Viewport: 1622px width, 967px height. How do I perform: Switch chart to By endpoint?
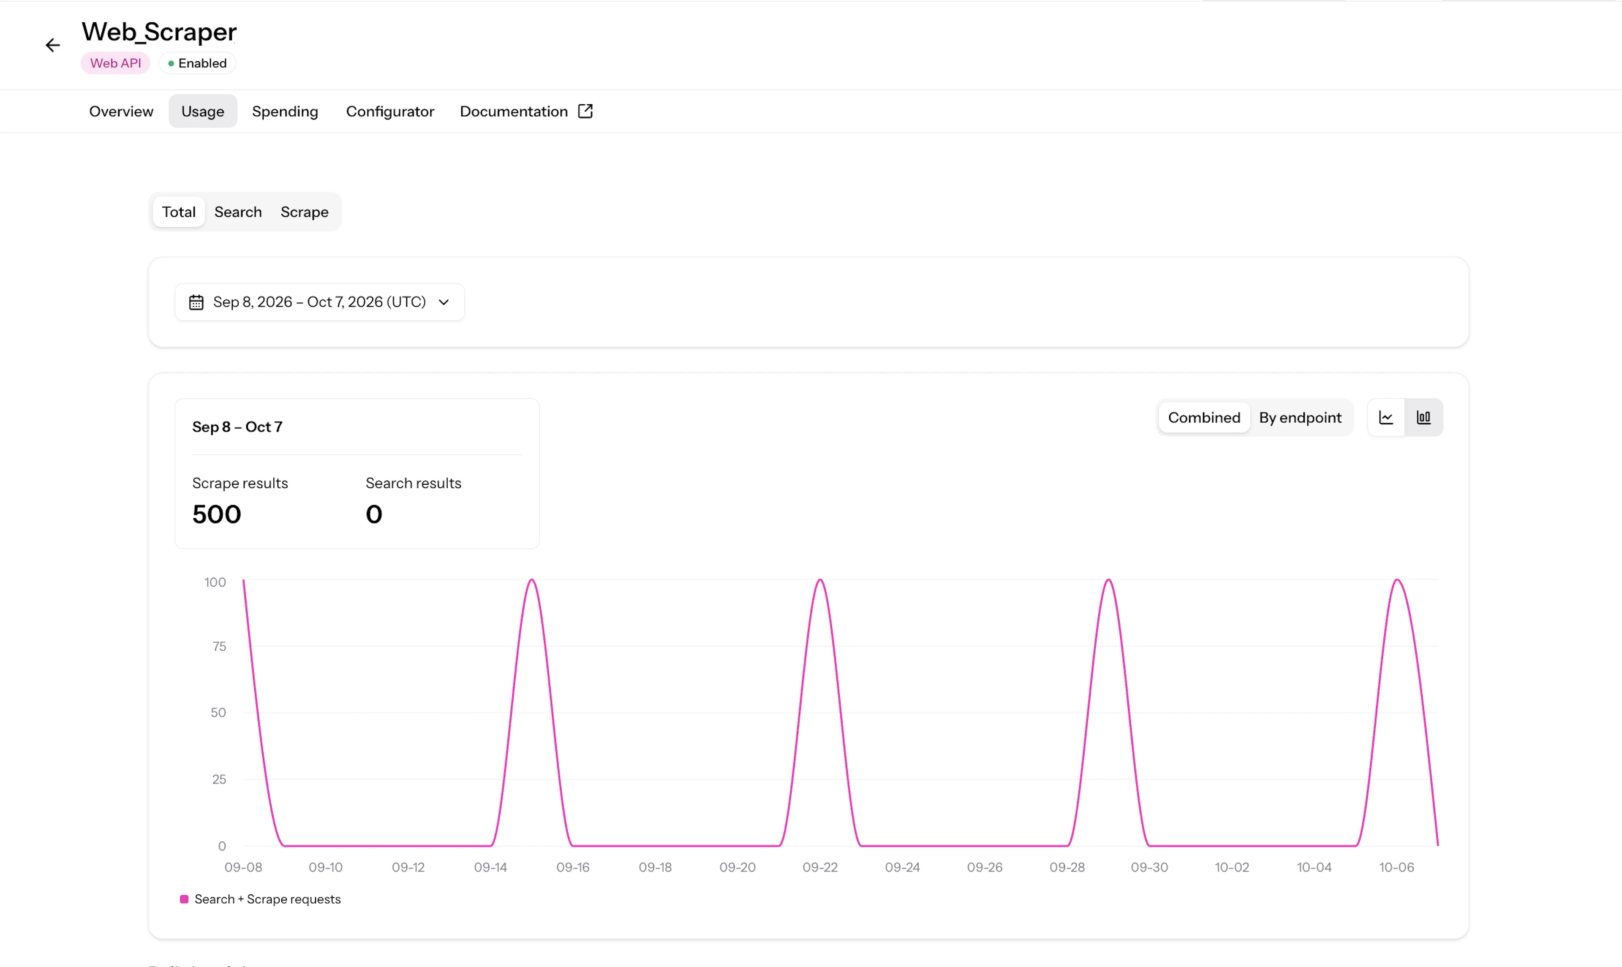tap(1300, 418)
